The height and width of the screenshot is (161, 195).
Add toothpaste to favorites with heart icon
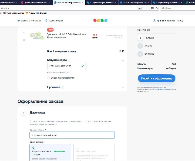(24, 33)
